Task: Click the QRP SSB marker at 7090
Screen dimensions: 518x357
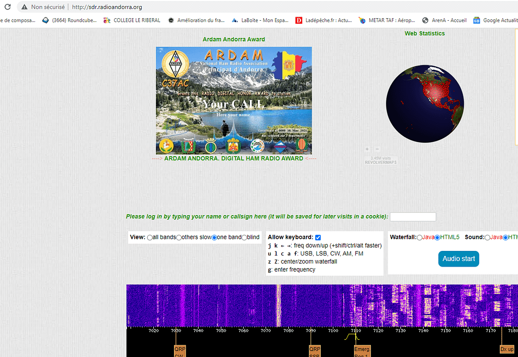Action: tap(315, 351)
